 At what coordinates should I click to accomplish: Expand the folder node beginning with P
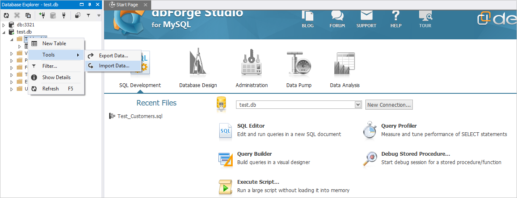pos(12,61)
